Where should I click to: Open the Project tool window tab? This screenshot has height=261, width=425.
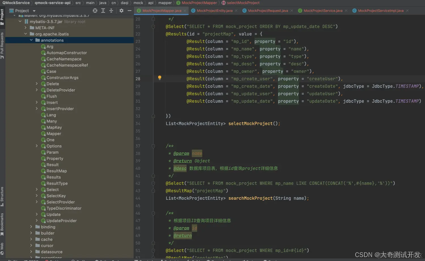tap(2, 17)
